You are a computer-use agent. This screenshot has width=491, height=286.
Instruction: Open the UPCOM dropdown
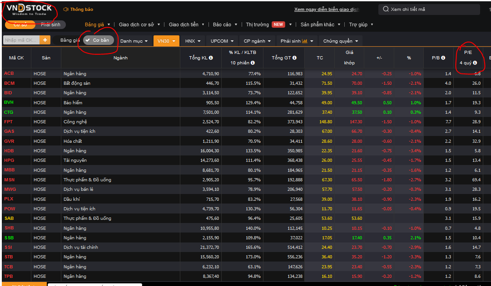pos(222,41)
